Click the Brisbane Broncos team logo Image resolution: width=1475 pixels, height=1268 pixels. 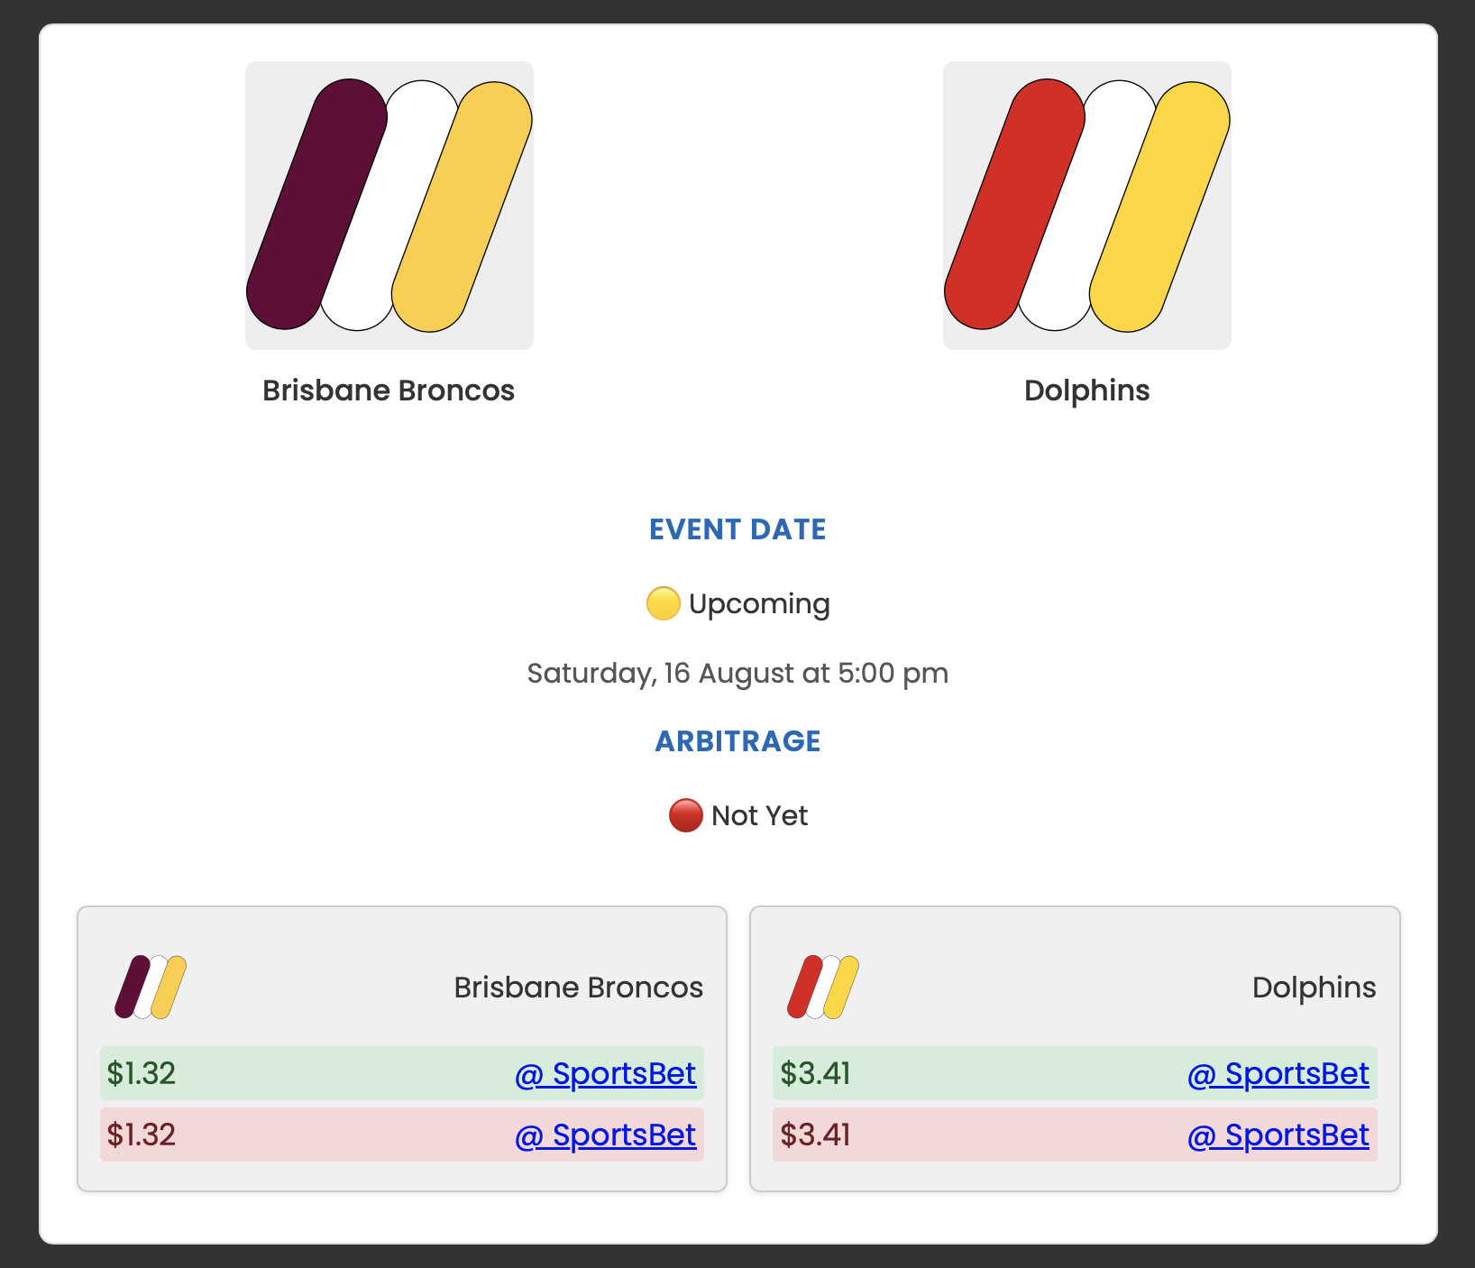(388, 204)
